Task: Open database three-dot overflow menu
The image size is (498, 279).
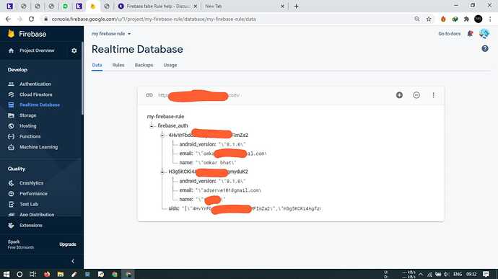Action: (x=433, y=95)
